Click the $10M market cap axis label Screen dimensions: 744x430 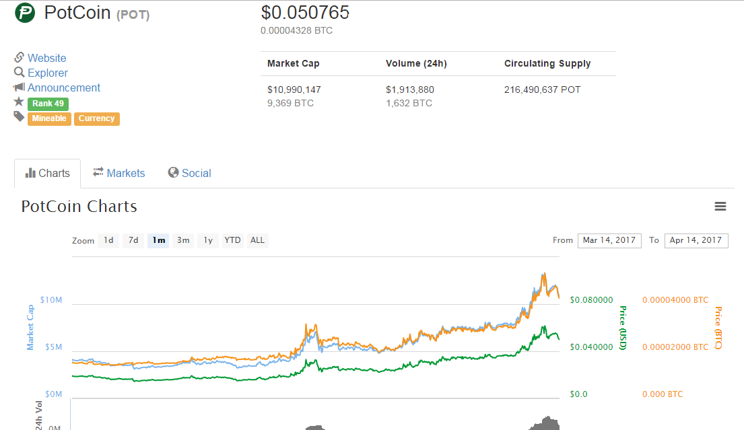point(51,299)
